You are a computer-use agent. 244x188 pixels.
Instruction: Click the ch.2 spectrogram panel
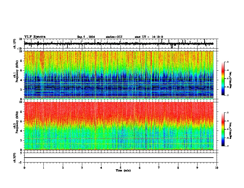pyautogui.click(x=119, y=126)
